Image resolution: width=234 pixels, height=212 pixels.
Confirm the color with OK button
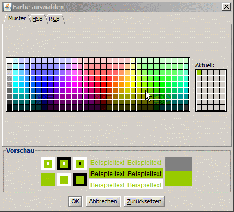[75, 201]
